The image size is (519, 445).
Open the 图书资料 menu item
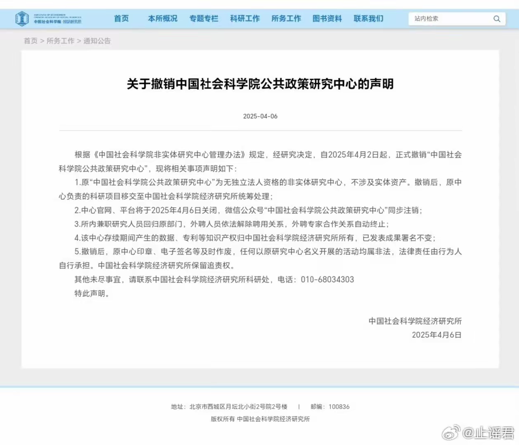click(327, 19)
